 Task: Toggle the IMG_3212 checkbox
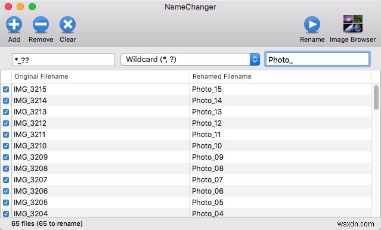click(6, 123)
